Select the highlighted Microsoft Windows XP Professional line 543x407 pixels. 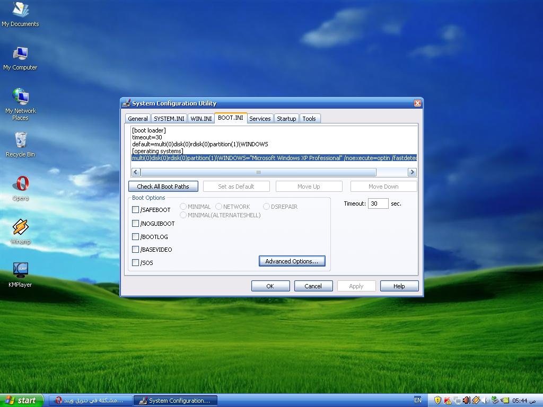pyautogui.click(x=274, y=158)
